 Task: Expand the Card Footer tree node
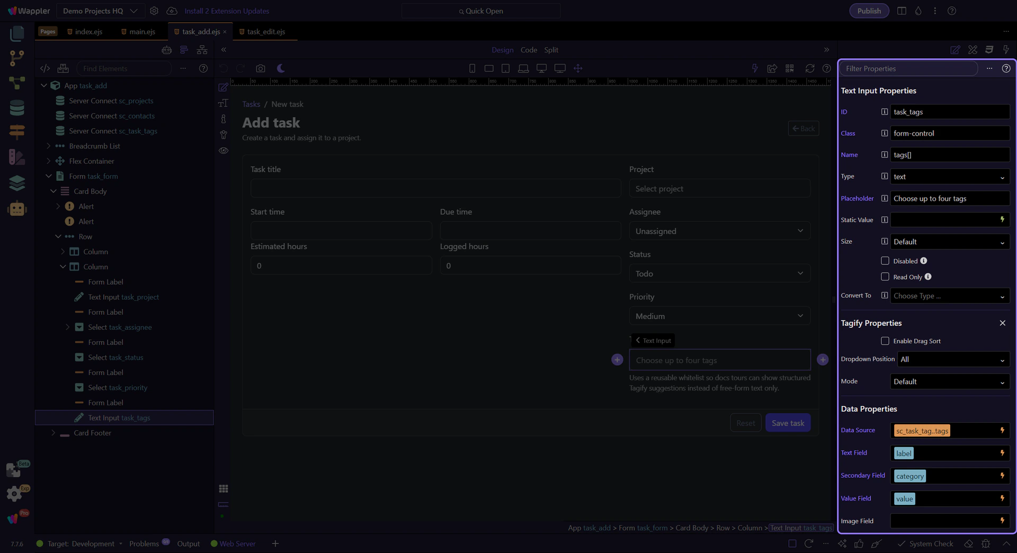tap(53, 433)
